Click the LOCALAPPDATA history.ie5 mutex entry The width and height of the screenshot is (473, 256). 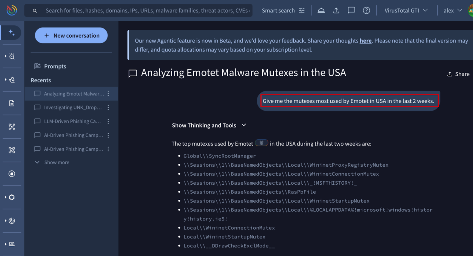coord(308,214)
